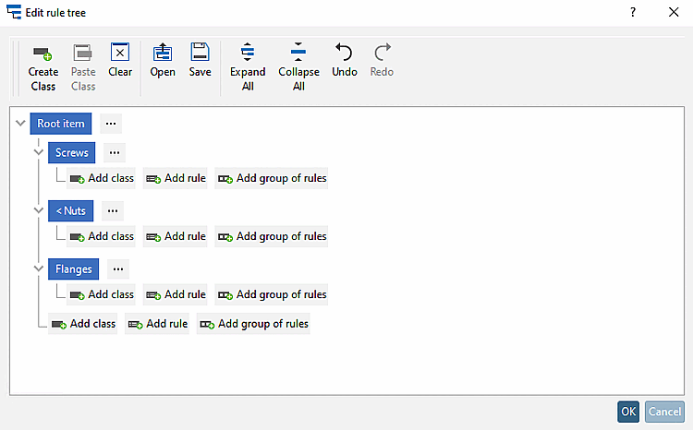Add group of rules under Nuts
Screen dimensions: 693x430
pos(272,236)
